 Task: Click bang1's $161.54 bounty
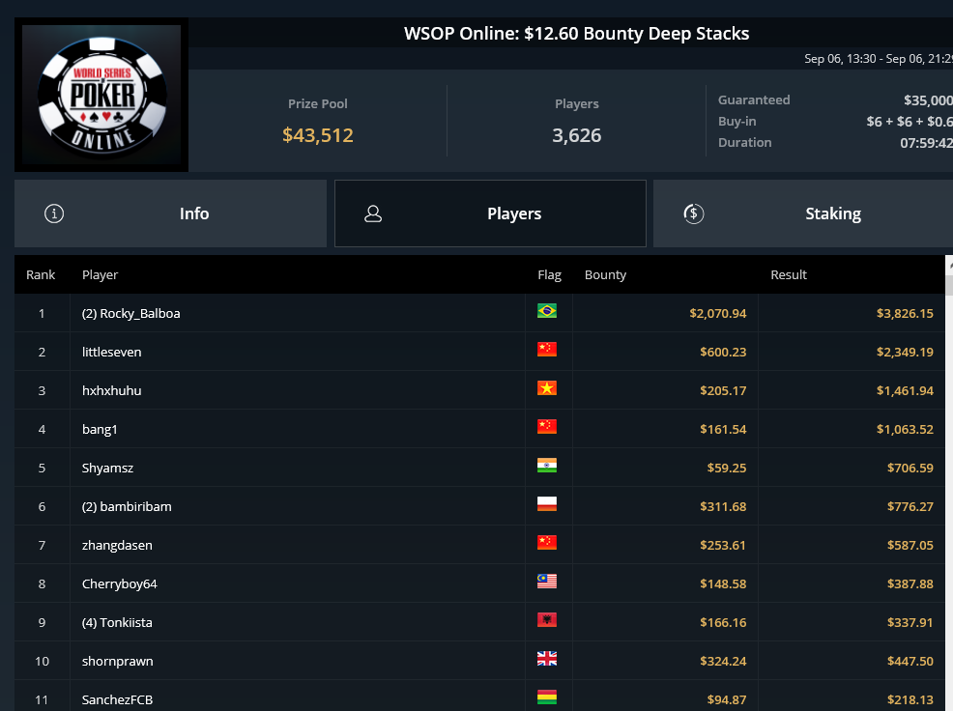[723, 430]
